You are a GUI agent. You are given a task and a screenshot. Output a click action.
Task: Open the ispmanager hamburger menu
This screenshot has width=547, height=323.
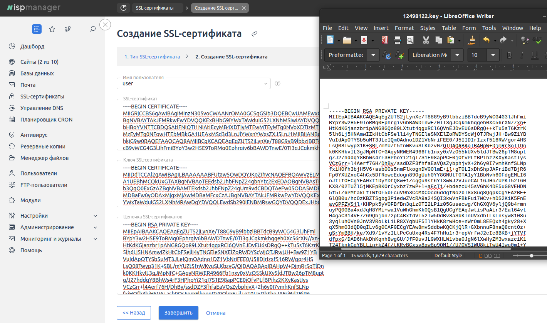tap(12, 29)
